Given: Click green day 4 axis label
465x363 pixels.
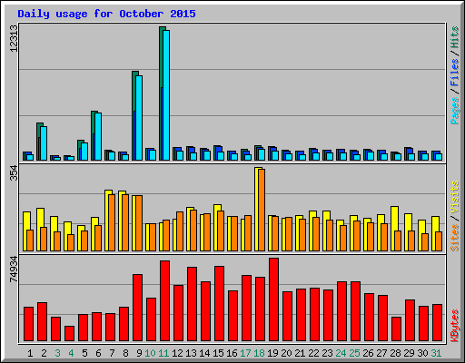Looking at the screenshot, I should (x=71, y=353).
